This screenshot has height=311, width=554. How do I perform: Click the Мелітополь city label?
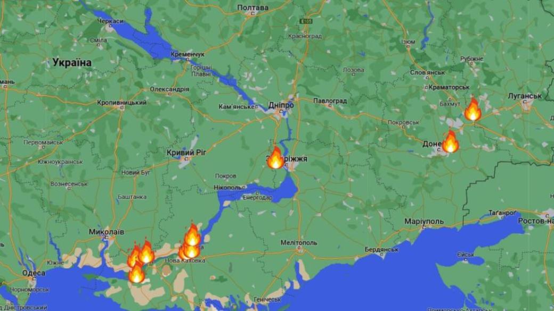click(299, 242)
